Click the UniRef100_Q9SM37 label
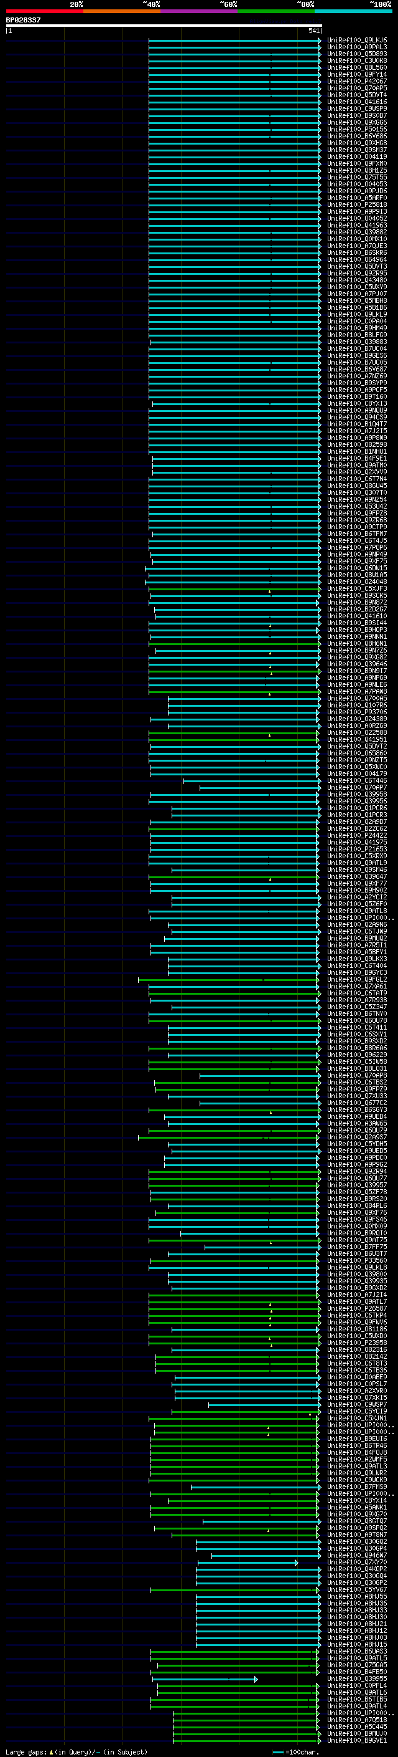This screenshot has height=1757, width=398. pos(357,150)
